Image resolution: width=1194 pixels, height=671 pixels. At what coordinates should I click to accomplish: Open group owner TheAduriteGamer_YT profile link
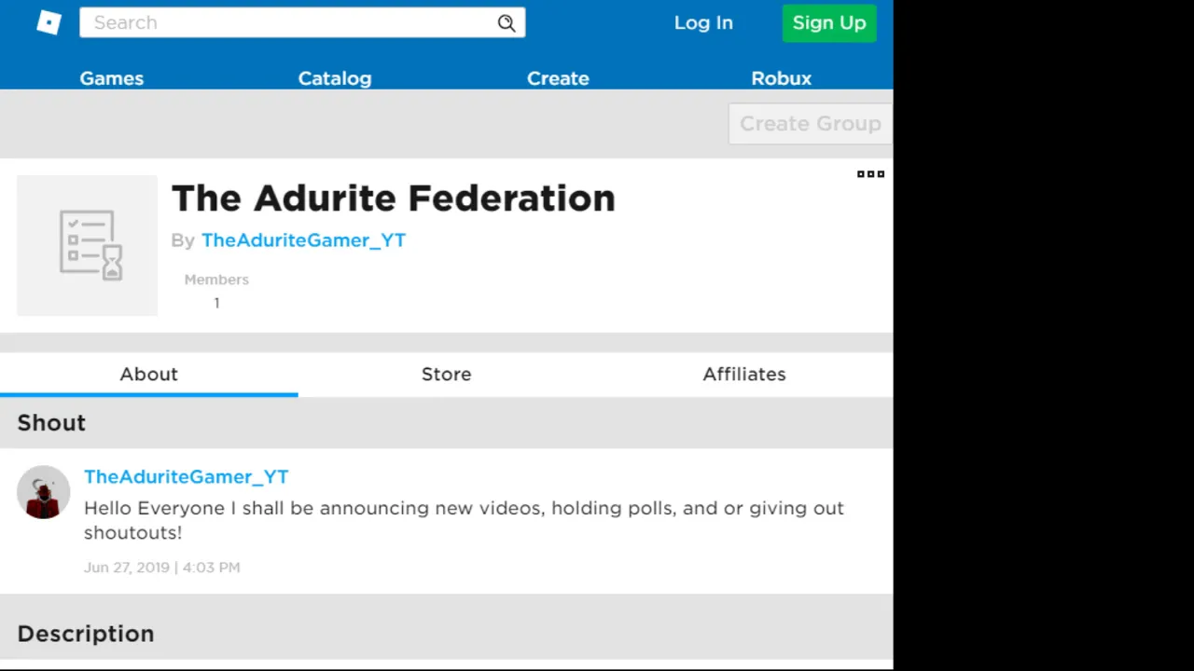[x=303, y=240]
